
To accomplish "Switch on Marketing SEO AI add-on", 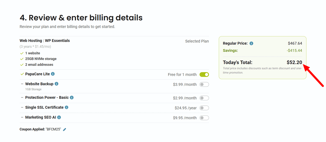I will (204, 118).
